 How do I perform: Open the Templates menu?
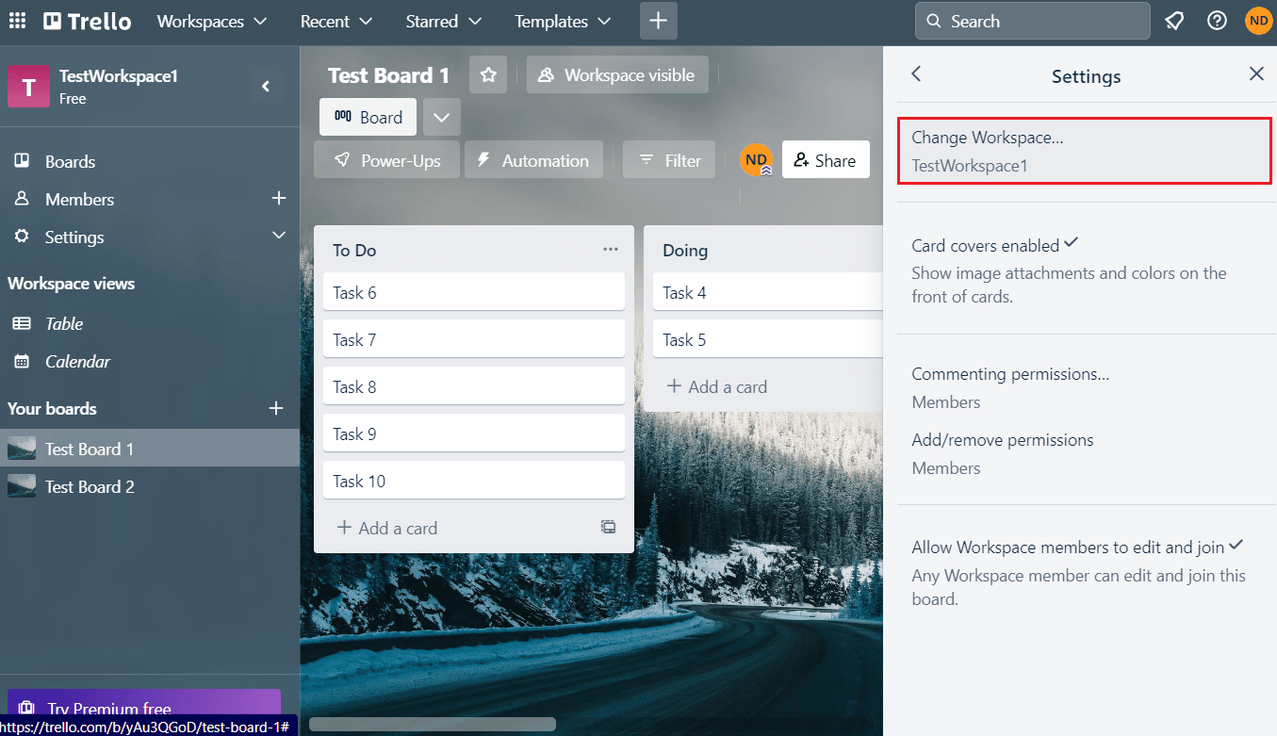(x=563, y=21)
